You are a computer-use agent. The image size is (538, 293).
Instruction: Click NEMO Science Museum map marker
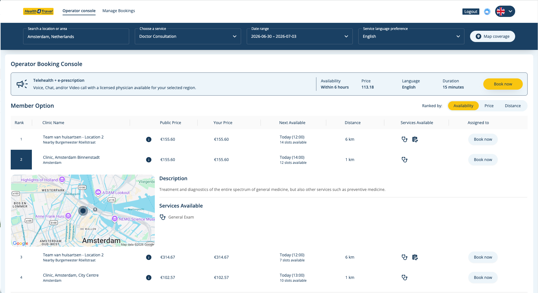click(x=114, y=219)
